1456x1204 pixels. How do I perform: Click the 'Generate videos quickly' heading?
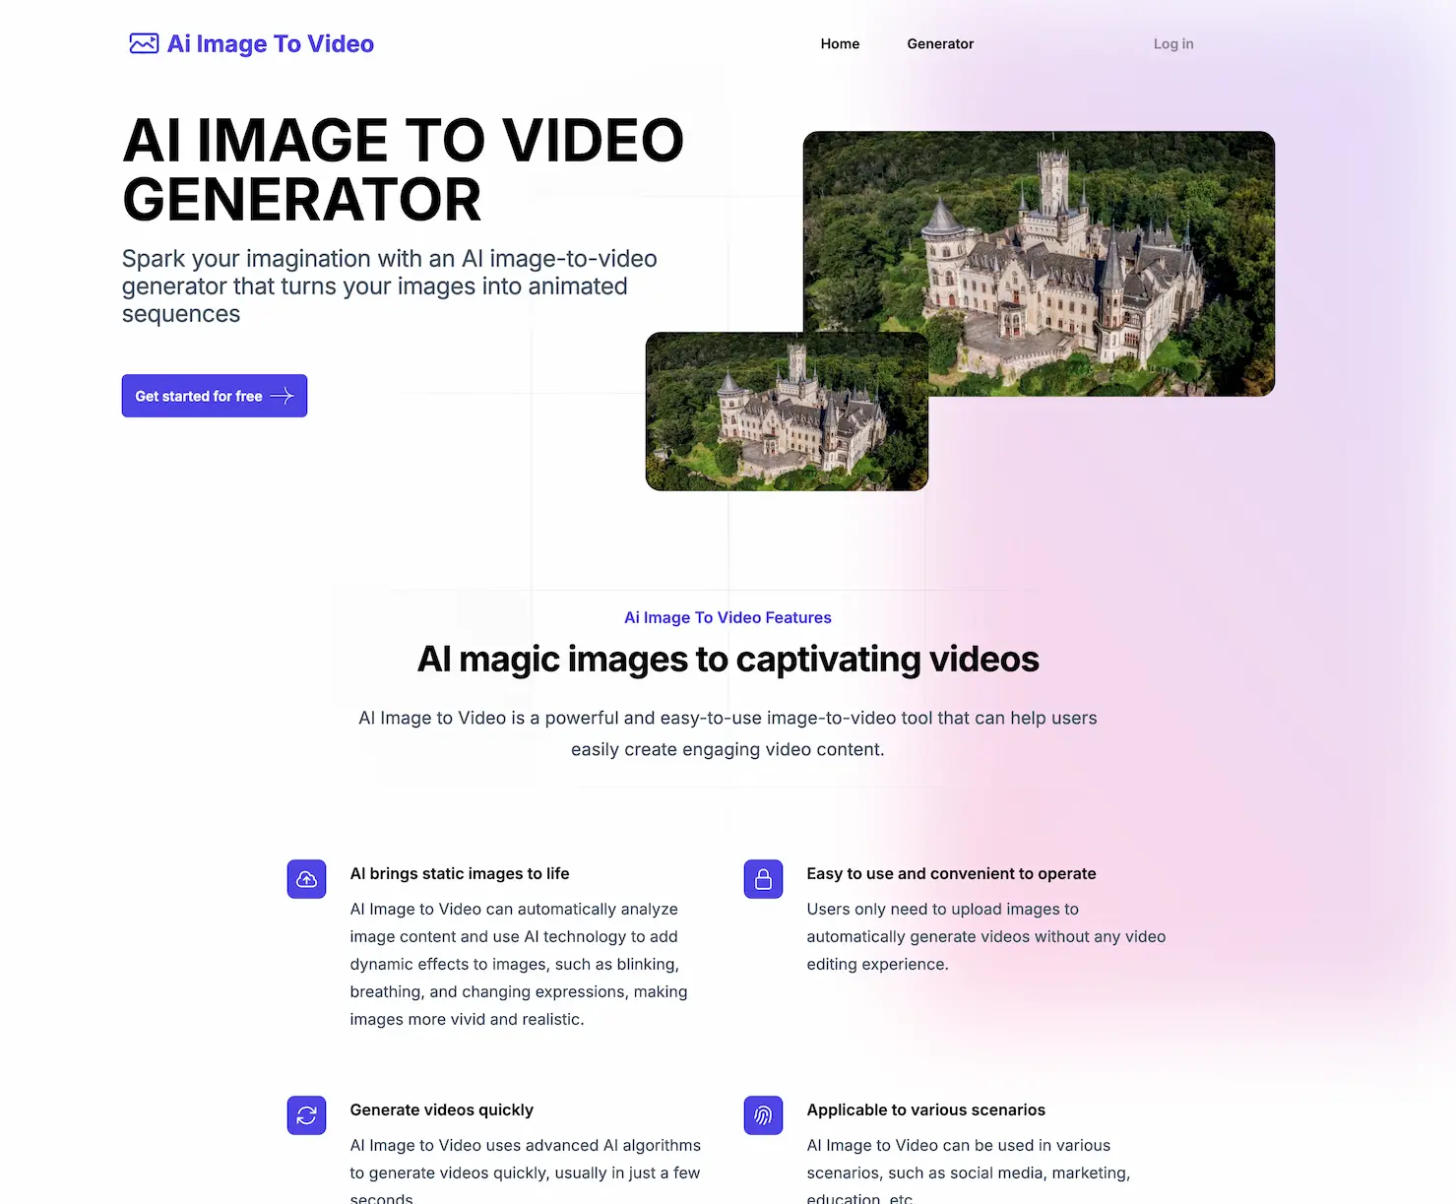[442, 1109]
